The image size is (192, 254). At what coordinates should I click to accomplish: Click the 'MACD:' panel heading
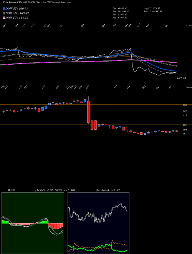[12, 190]
